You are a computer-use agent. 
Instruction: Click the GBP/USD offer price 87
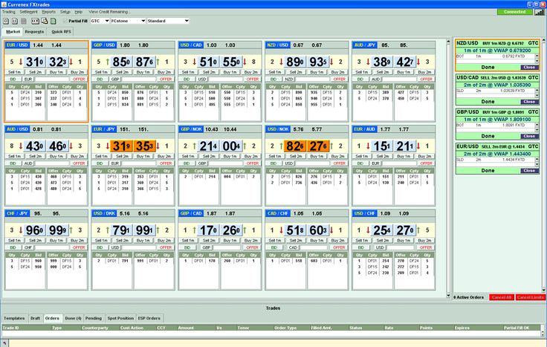click(x=144, y=62)
